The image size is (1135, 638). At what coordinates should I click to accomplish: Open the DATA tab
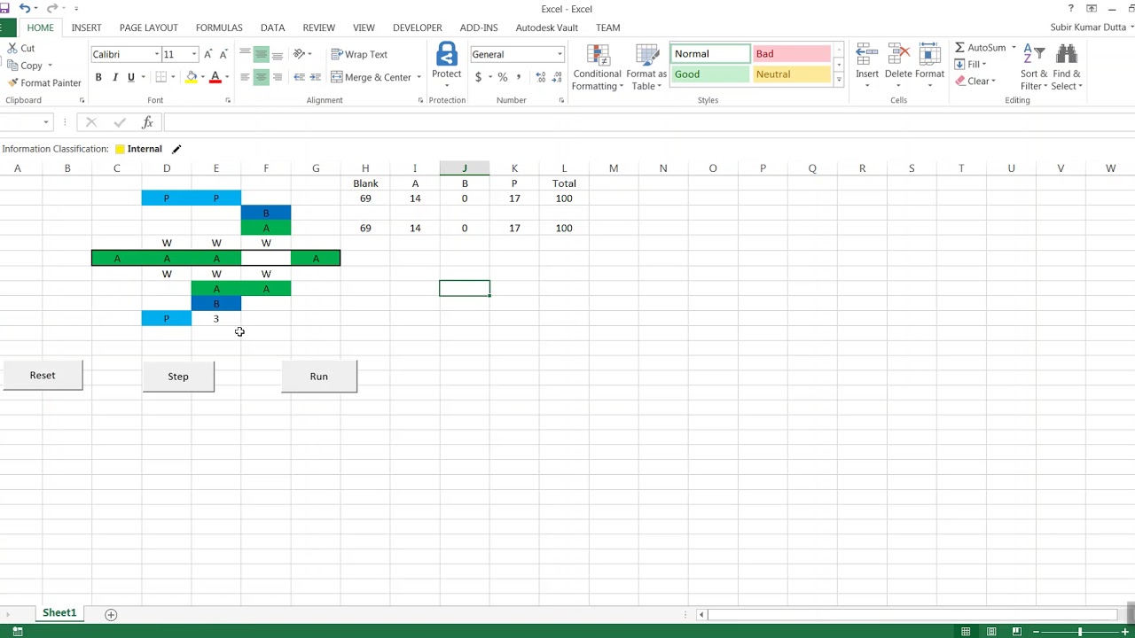272,27
